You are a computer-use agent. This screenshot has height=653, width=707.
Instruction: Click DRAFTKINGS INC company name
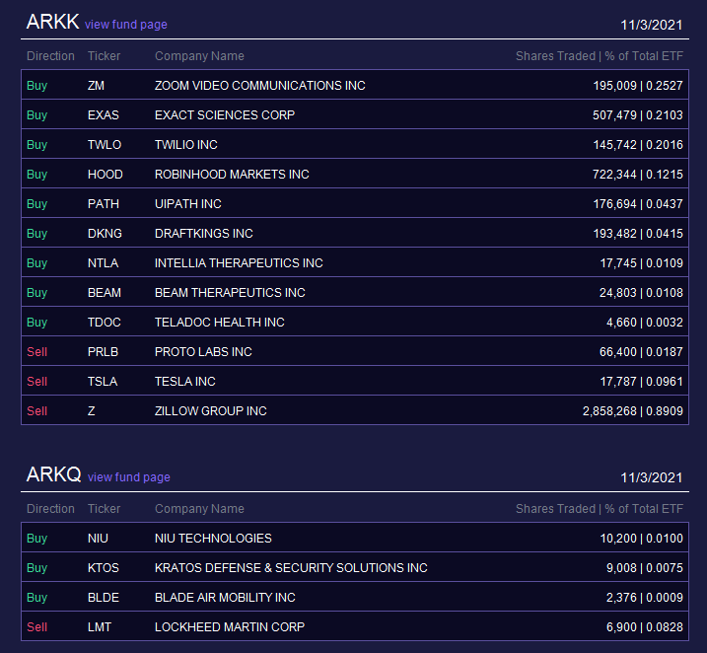204,234
